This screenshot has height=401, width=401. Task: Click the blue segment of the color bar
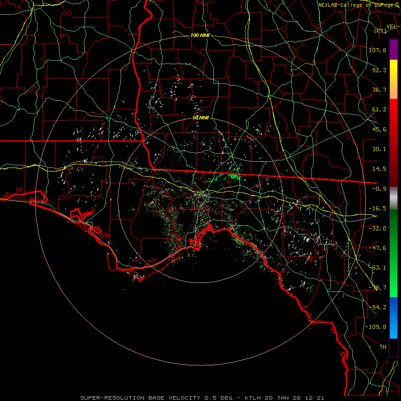393,318
